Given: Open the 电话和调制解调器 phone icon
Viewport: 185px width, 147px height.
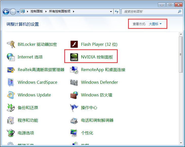Looking at the screenshot, I should tap(74, 121).
